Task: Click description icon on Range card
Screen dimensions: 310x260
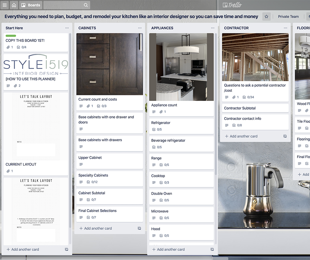Action: pyautogui.click(x=154, y=165)
